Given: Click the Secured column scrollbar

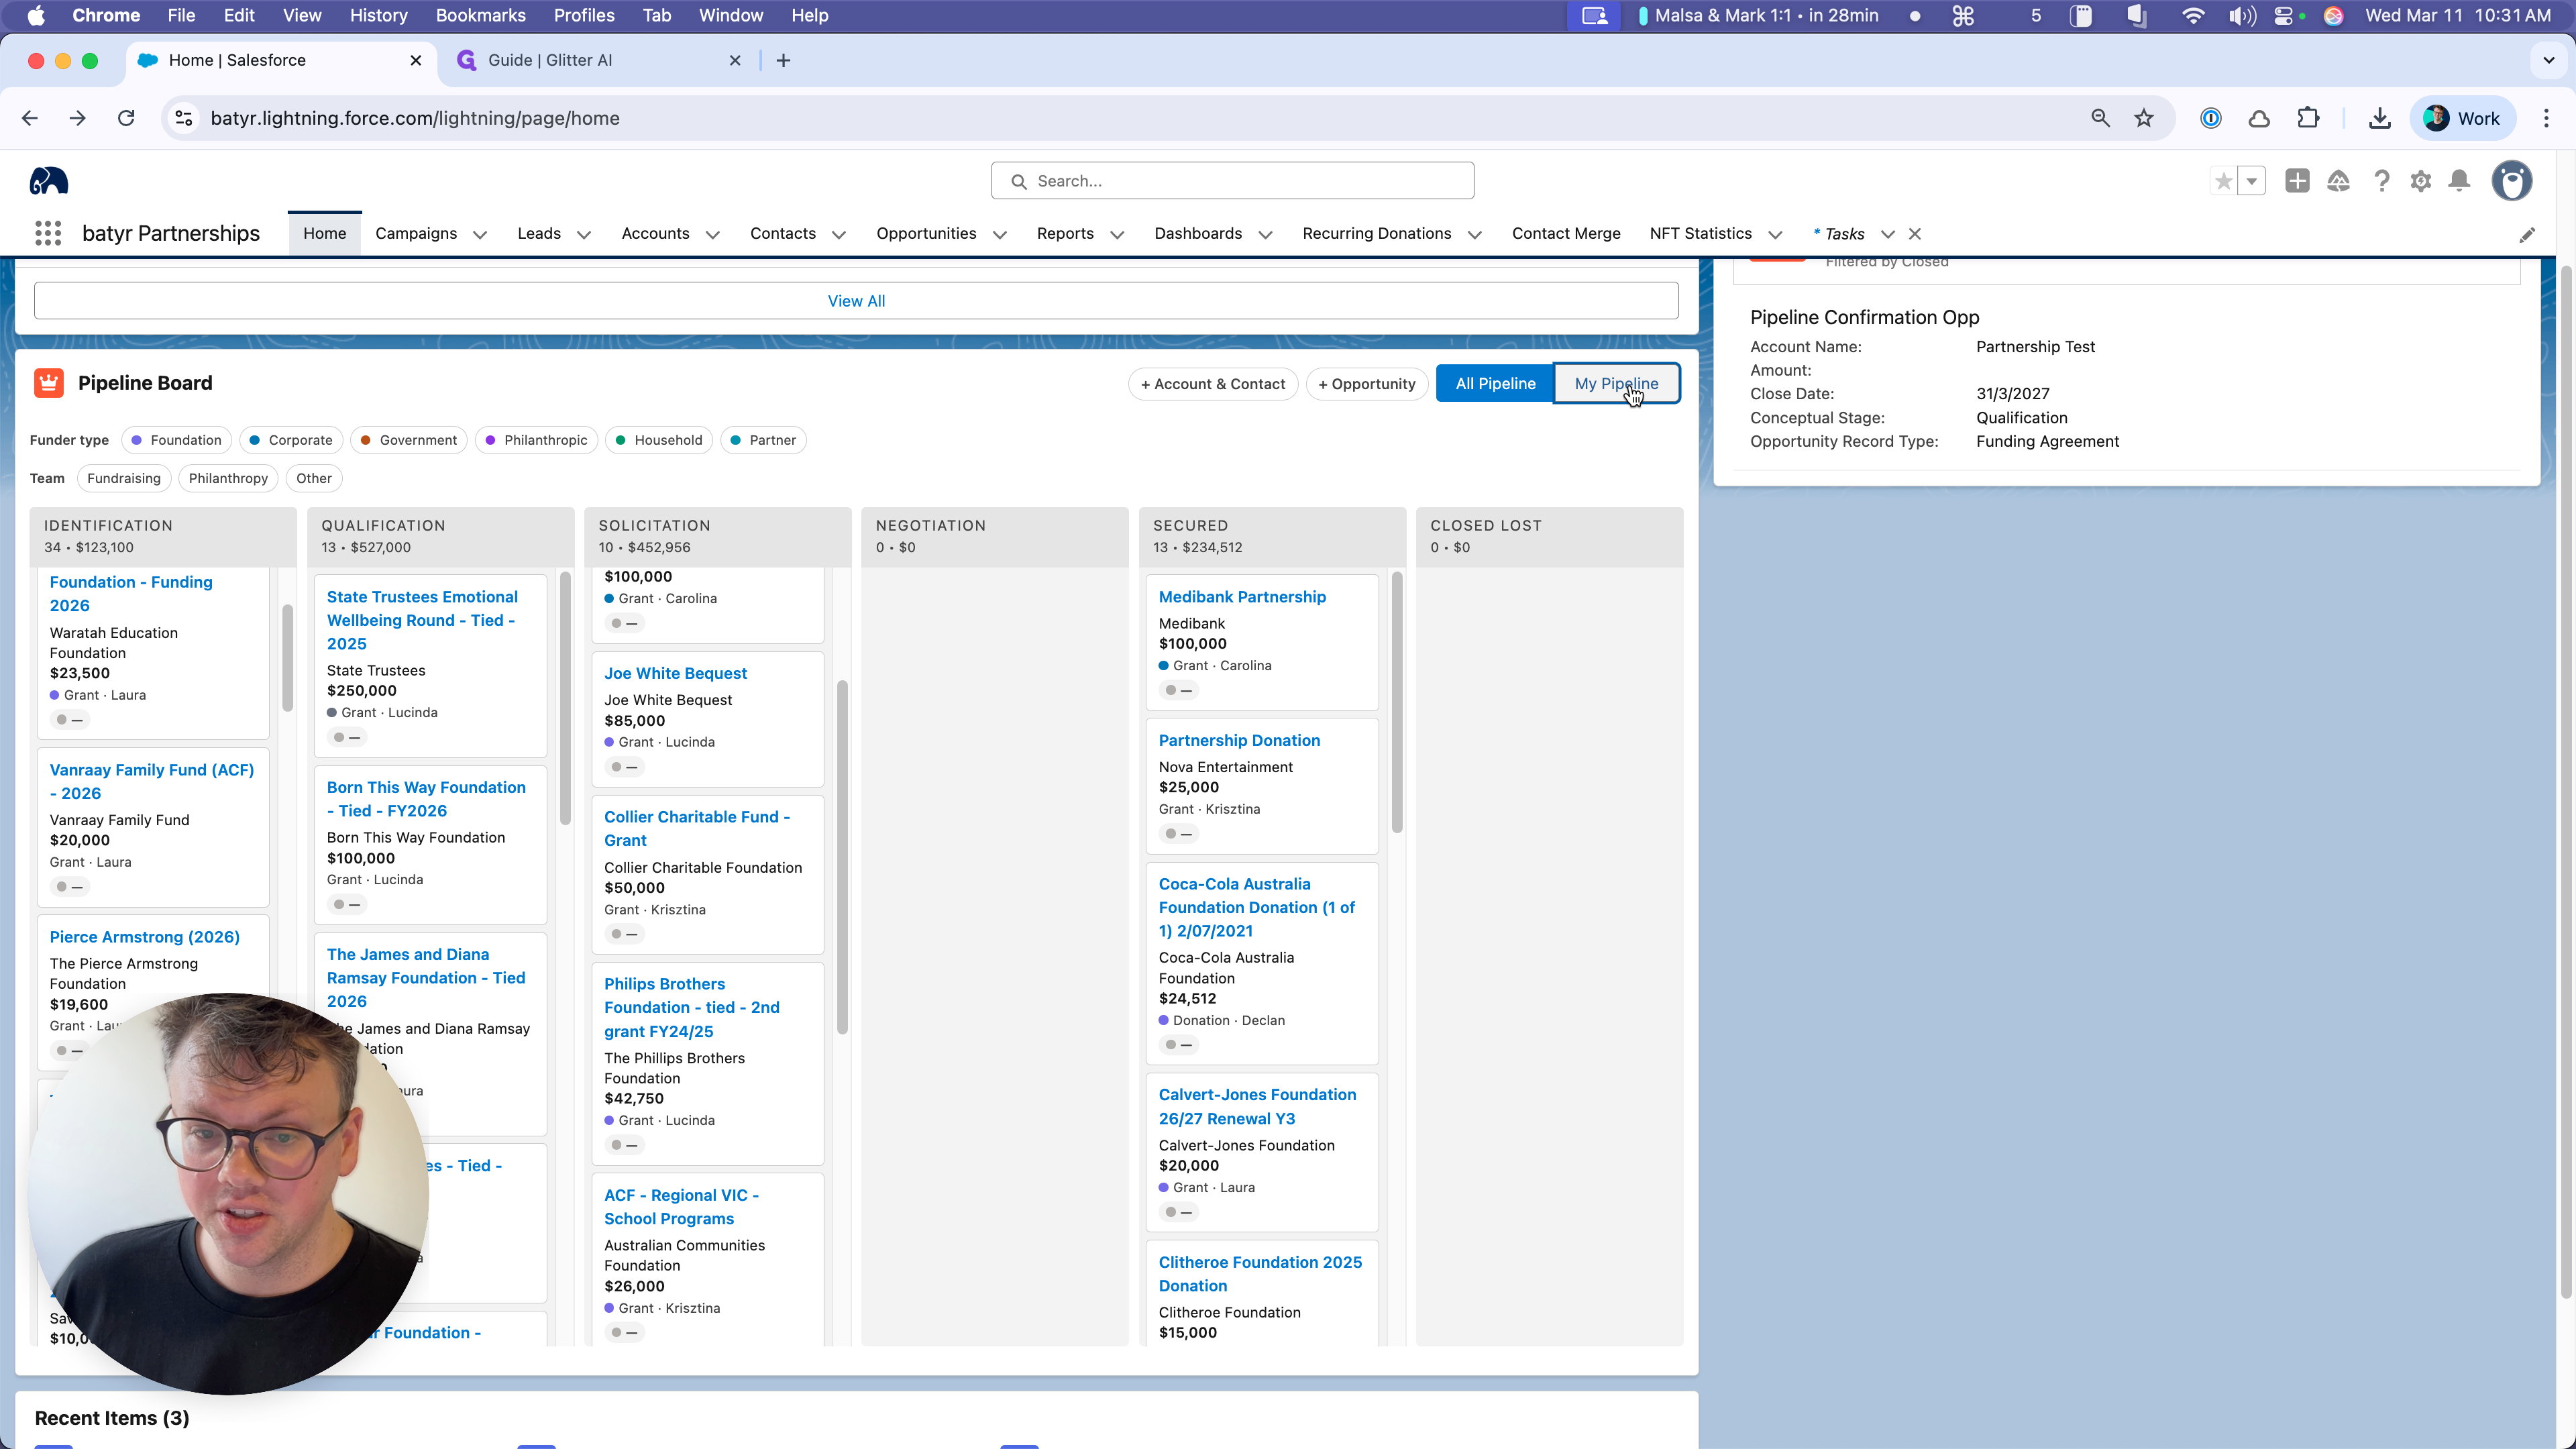Looking at the screenshot, I should 1397,702.
